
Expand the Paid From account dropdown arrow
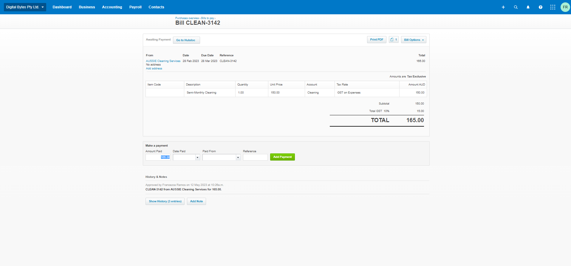point(238,157)
